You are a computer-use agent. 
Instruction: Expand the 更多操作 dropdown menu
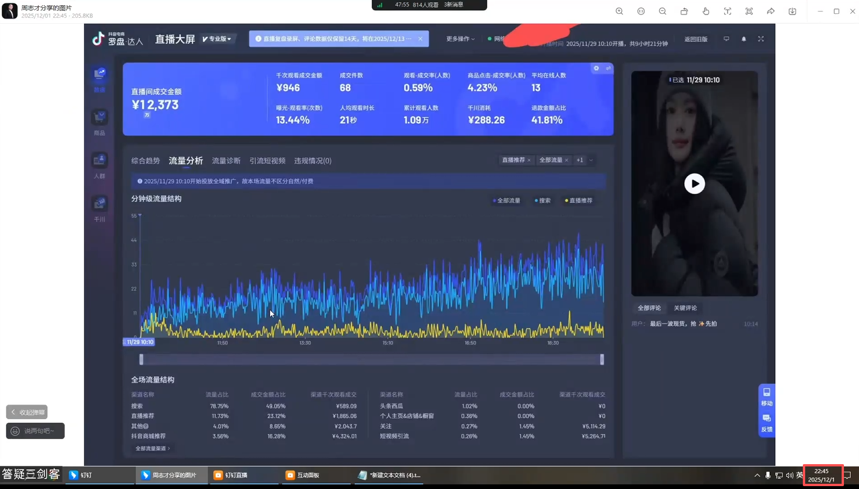point(460,39)
